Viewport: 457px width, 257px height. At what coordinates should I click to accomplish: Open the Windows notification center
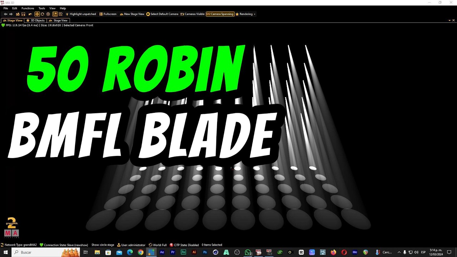pos(449,252)
